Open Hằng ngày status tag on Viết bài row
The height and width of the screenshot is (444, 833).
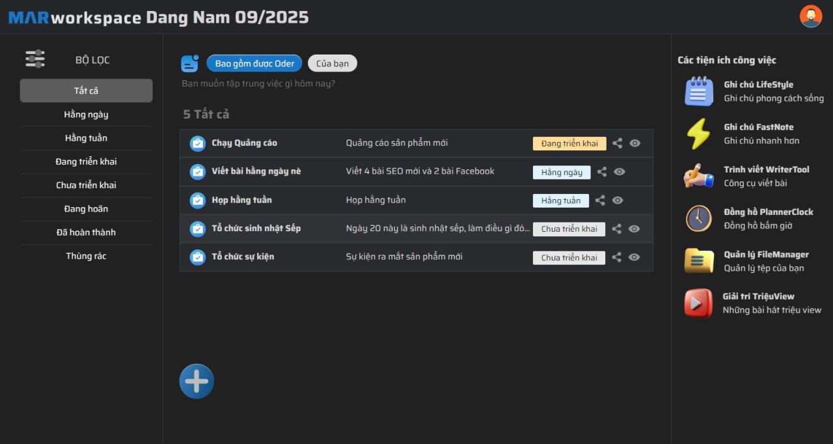pyautogui.click(x=562, y=172)
